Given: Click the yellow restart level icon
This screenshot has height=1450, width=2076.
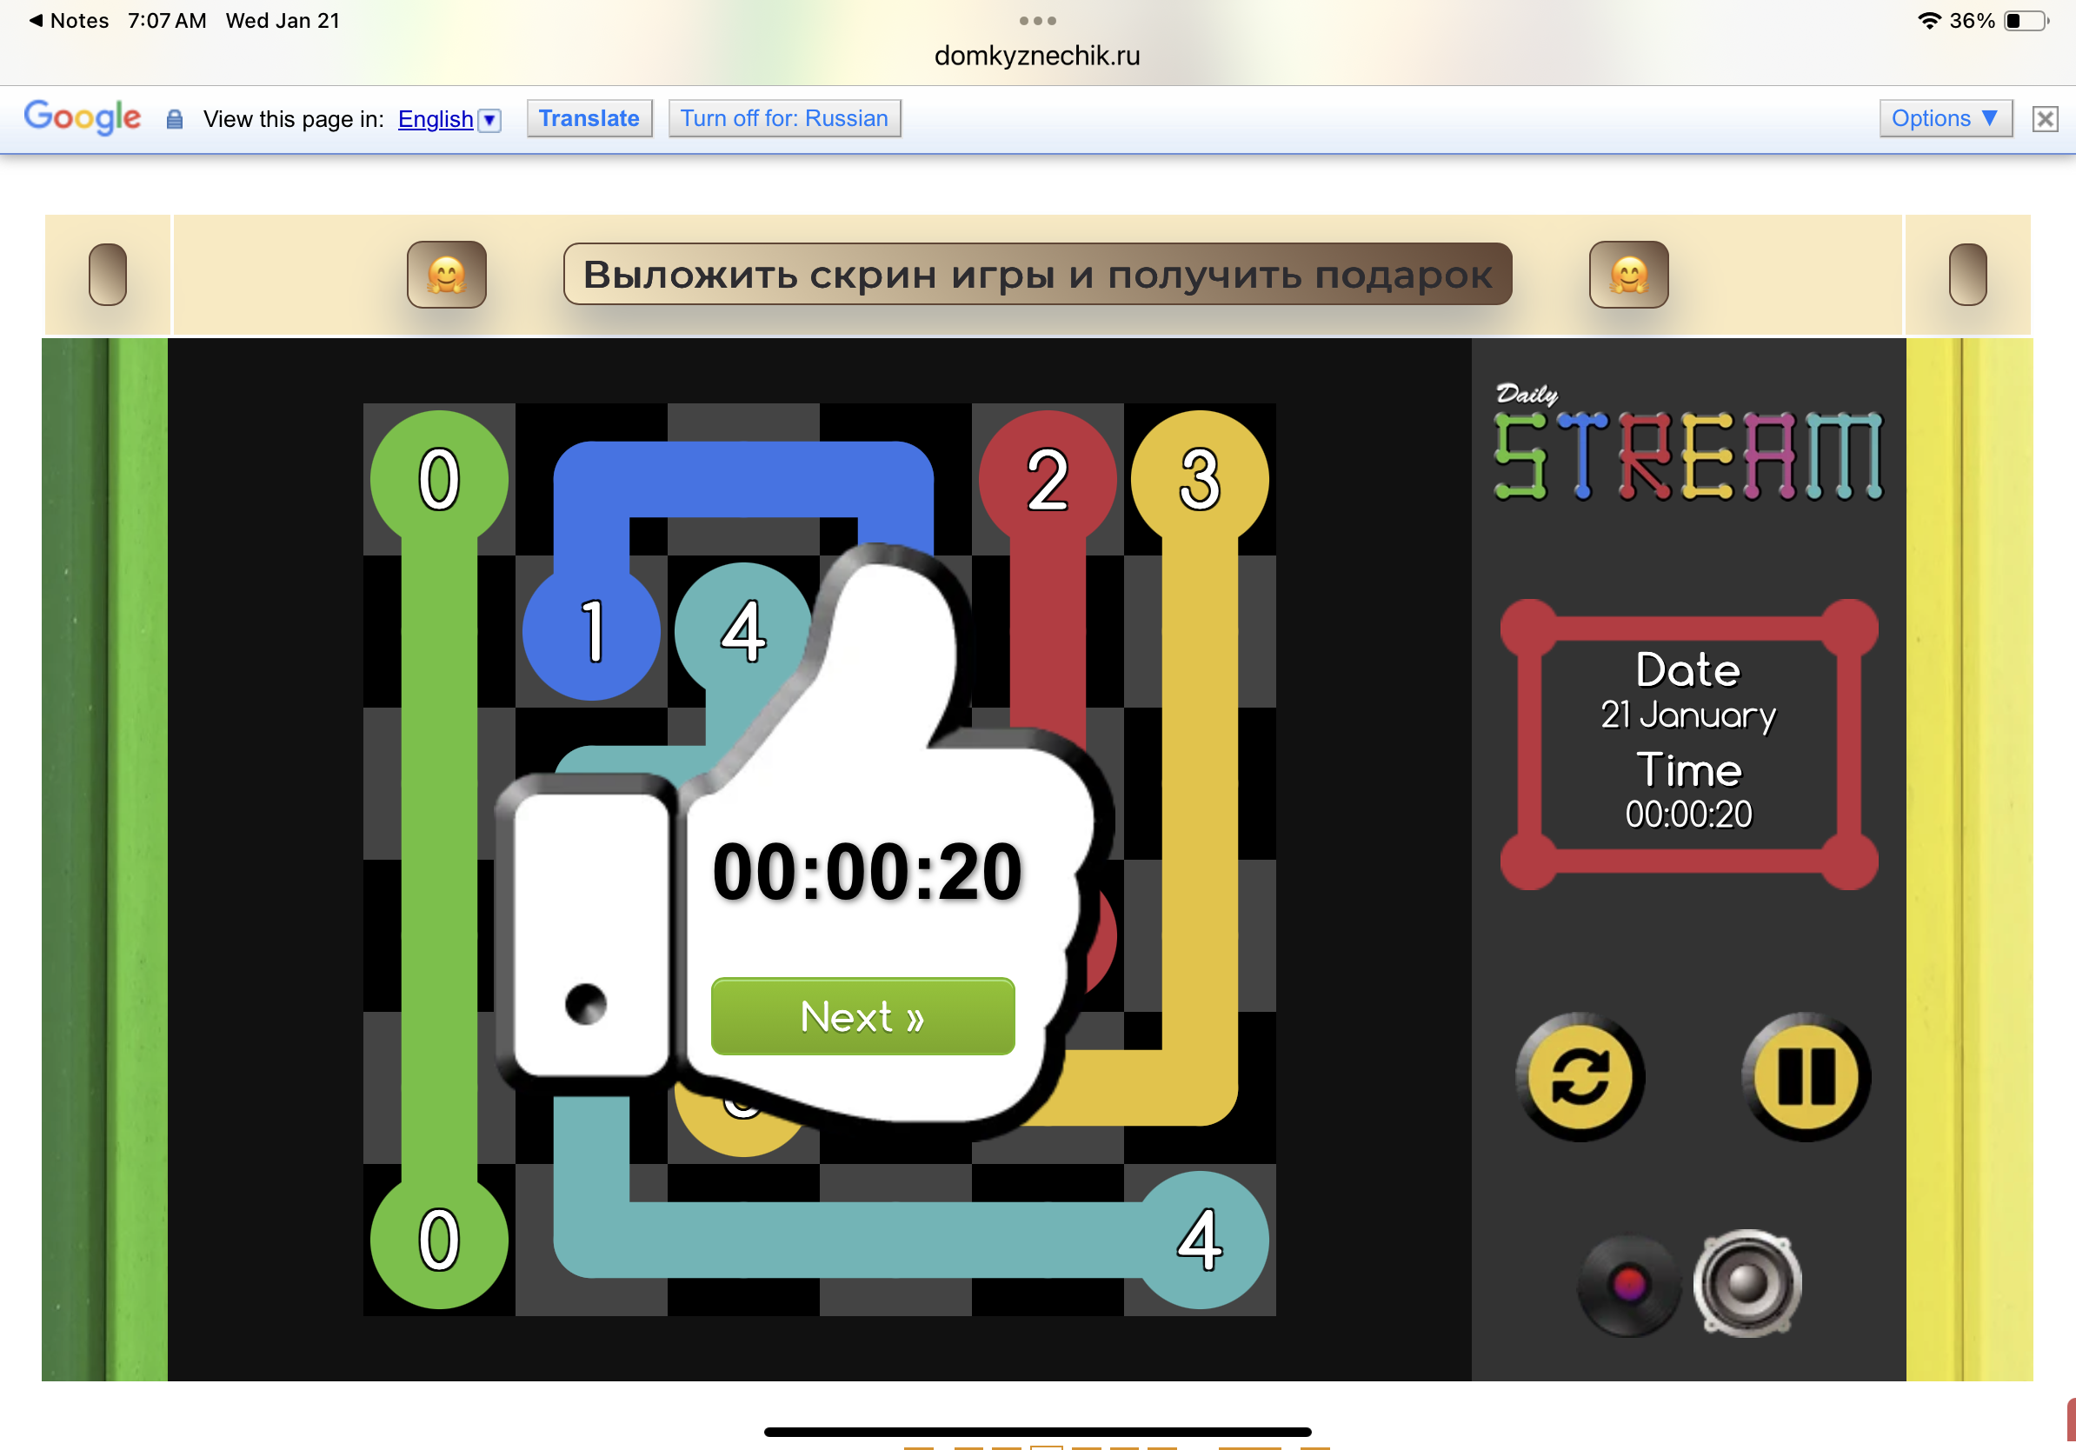Looking at the screenshot, I should click(1580, 1077).
